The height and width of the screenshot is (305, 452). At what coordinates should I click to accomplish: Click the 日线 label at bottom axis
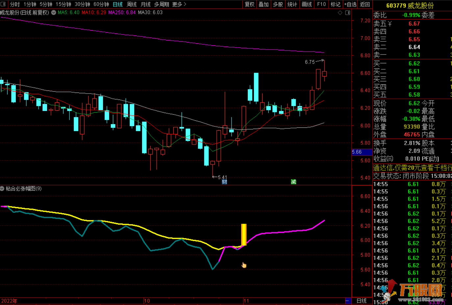point(362,301)
